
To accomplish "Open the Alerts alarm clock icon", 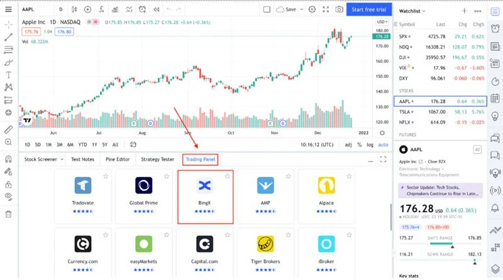I will (495, 28).
